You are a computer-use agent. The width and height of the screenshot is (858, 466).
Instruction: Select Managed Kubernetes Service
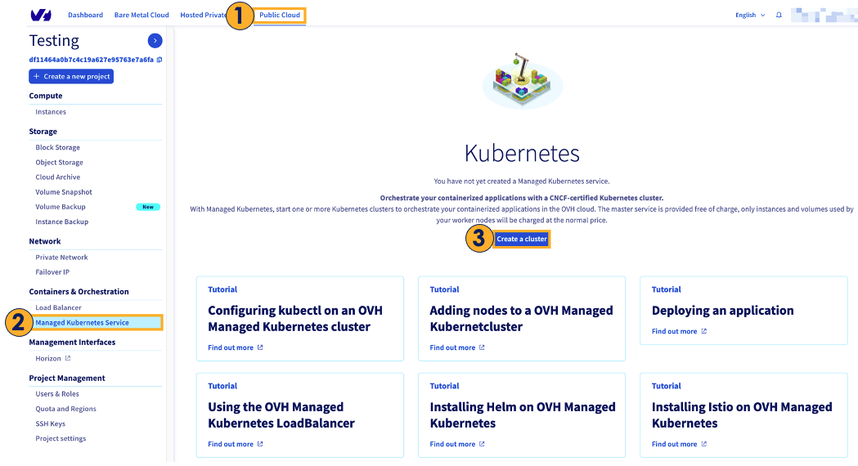point(97,323)
